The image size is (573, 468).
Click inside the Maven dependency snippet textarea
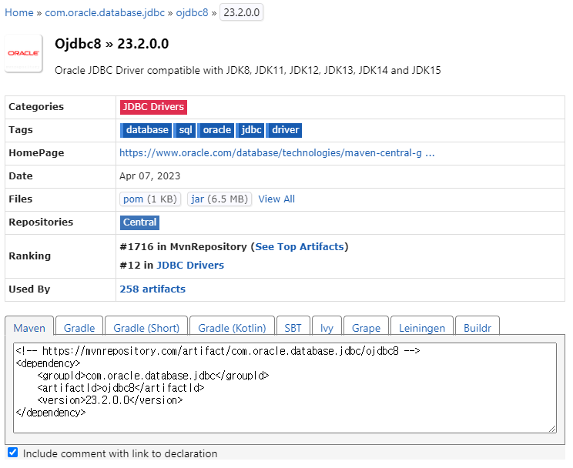pos(285,388)
